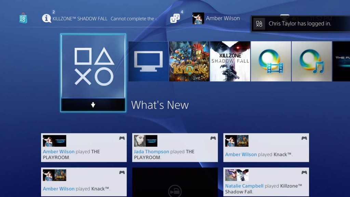The image size is (350, 197).
Task: Expand the down arrow under the PlayStation tile
Action: [x=92, y=105]
